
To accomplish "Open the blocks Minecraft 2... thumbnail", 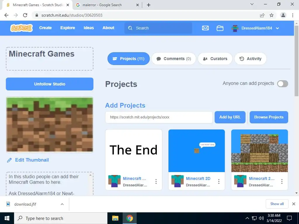I will [x=260, y=151].
